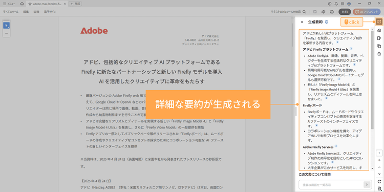Viewport: 384px width, 192px height.
Task: Go to next page with down chevron
Action: coord(379,174)
